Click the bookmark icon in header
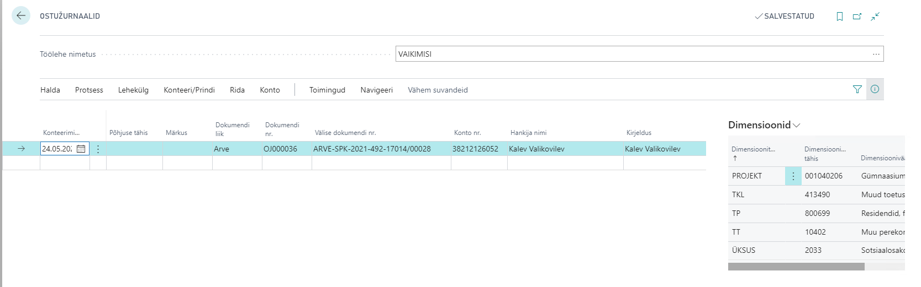Viewport: 921px width, 287px height. coord(839,17)
